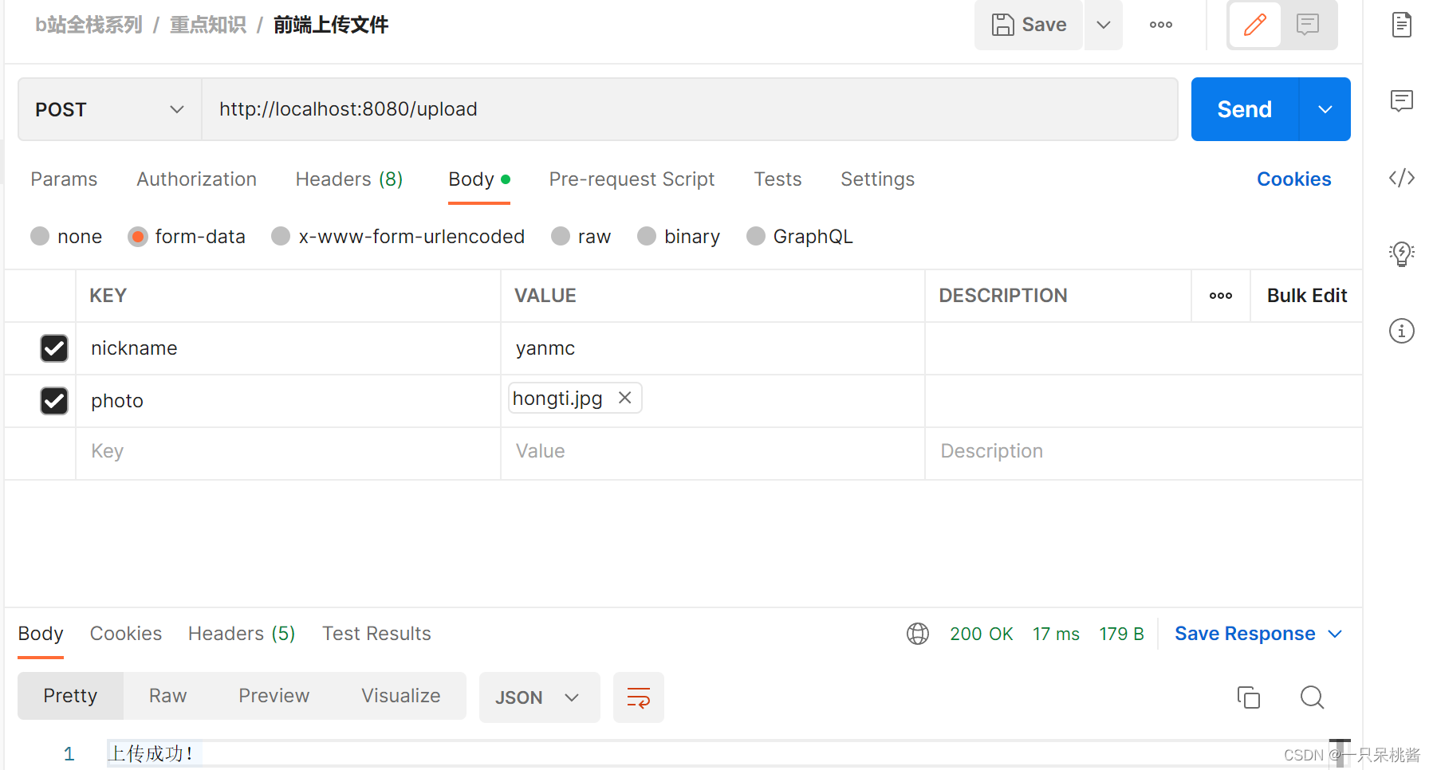Open the Pre-request Script tab
Viewport: 1433px width, 770px height.
[632, 179]
